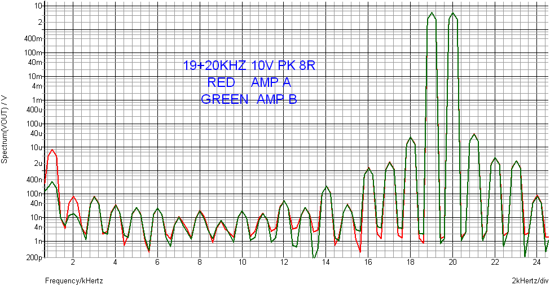Select the 'RED AMP A' legend line

(x=249, y=82)
